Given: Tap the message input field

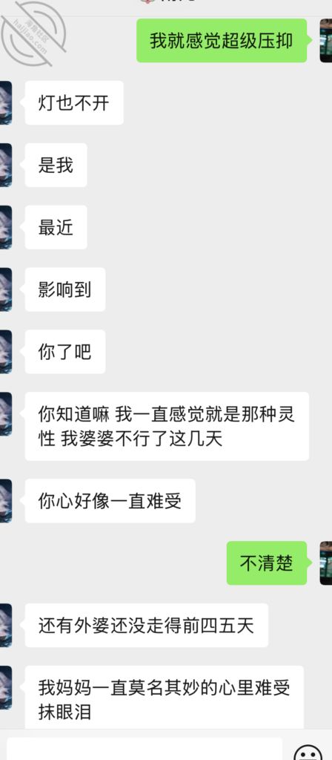Looking at the screenshot, I should pyautogui.click(x=145, y=749).
